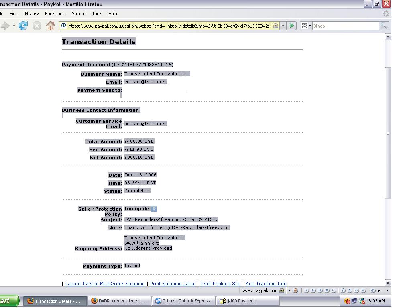Open the Forward button history dropdown arrow
The height and width of the screenshot is (308, 411).
(14, 26)
